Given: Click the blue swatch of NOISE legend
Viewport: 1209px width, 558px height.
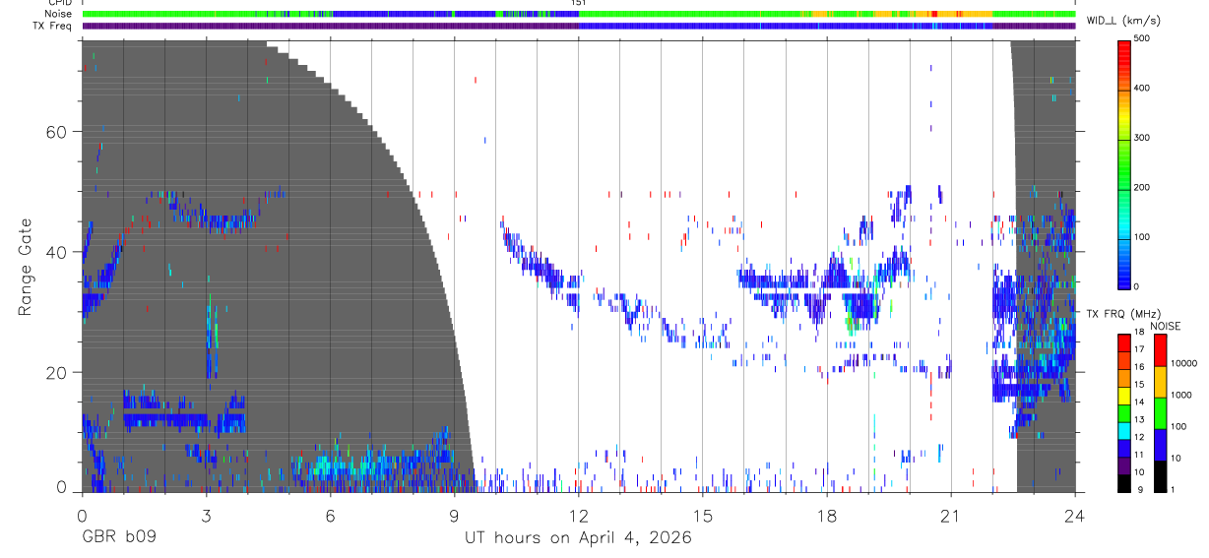Looking at the screenshot, I should point(1160,445).
